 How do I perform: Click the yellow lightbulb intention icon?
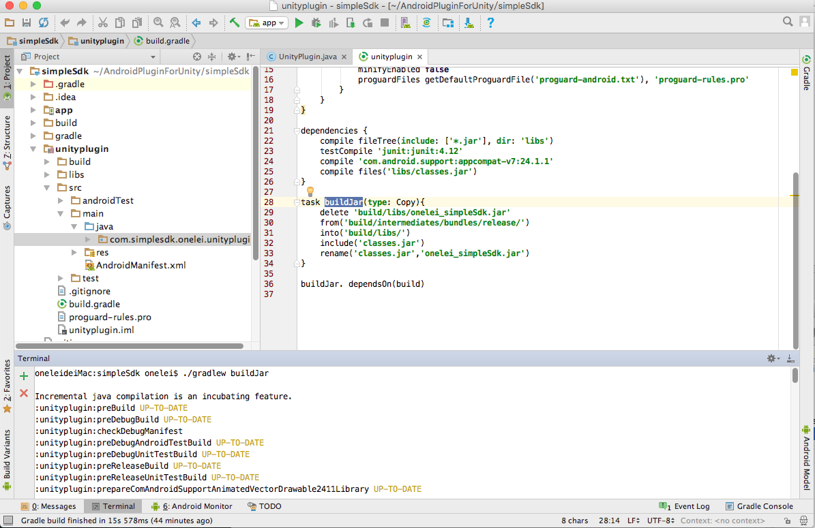[309, 191]
